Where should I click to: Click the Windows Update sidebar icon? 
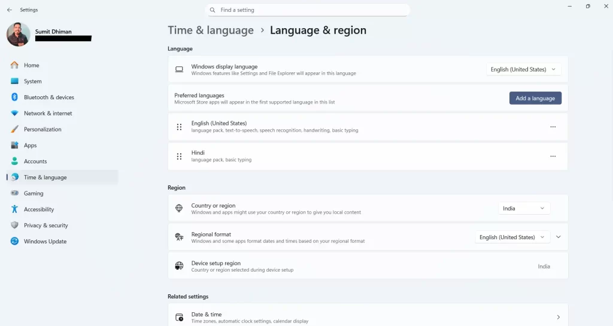pyautogui.click(x=14, y=242)
